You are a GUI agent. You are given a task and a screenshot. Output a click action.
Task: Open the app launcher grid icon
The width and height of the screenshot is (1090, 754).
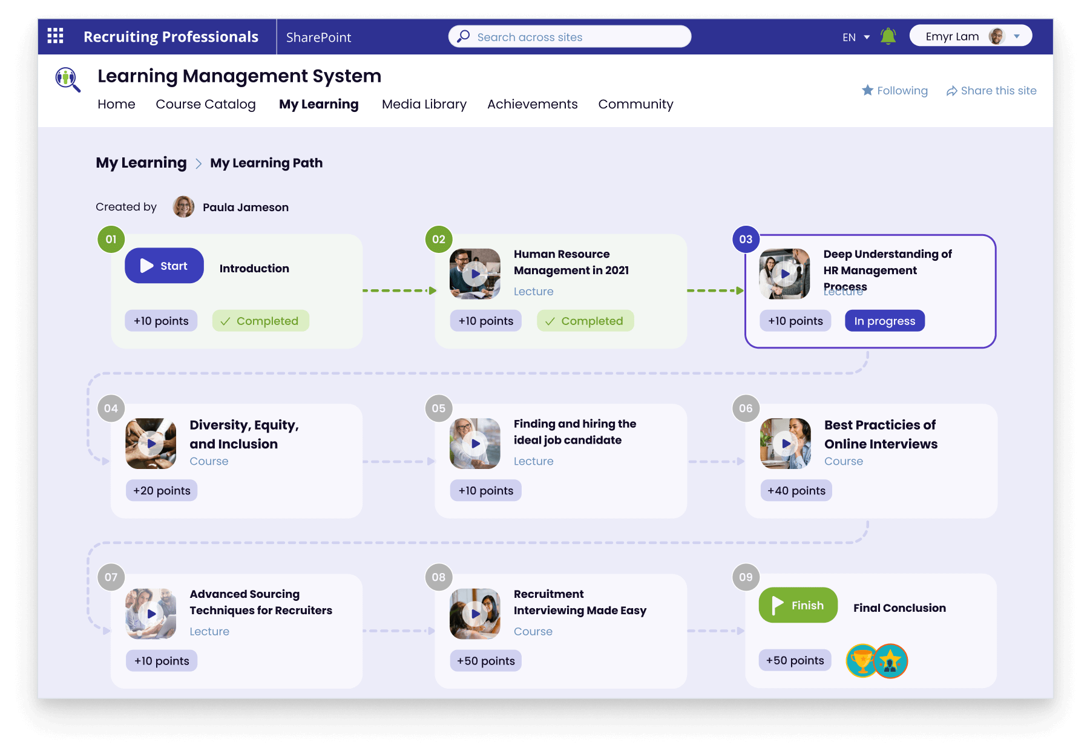coord(55,36)
